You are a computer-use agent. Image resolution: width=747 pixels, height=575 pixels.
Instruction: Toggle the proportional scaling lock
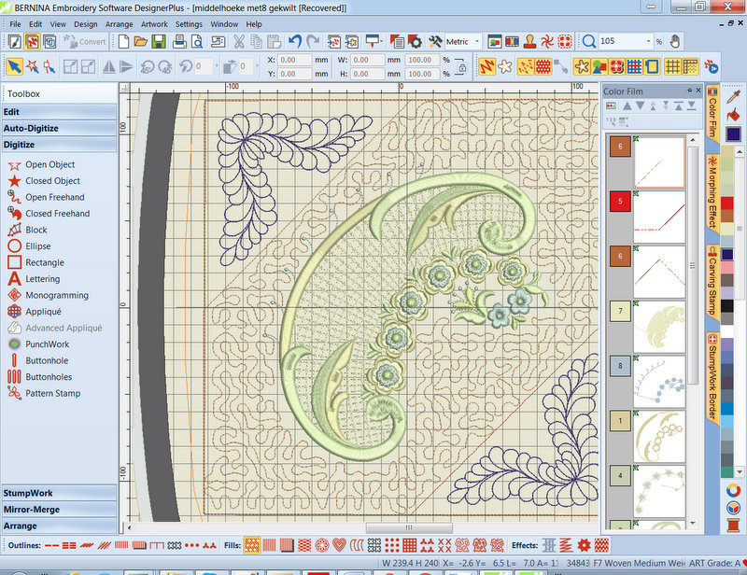pyautogui.click(x=464, y=68)
